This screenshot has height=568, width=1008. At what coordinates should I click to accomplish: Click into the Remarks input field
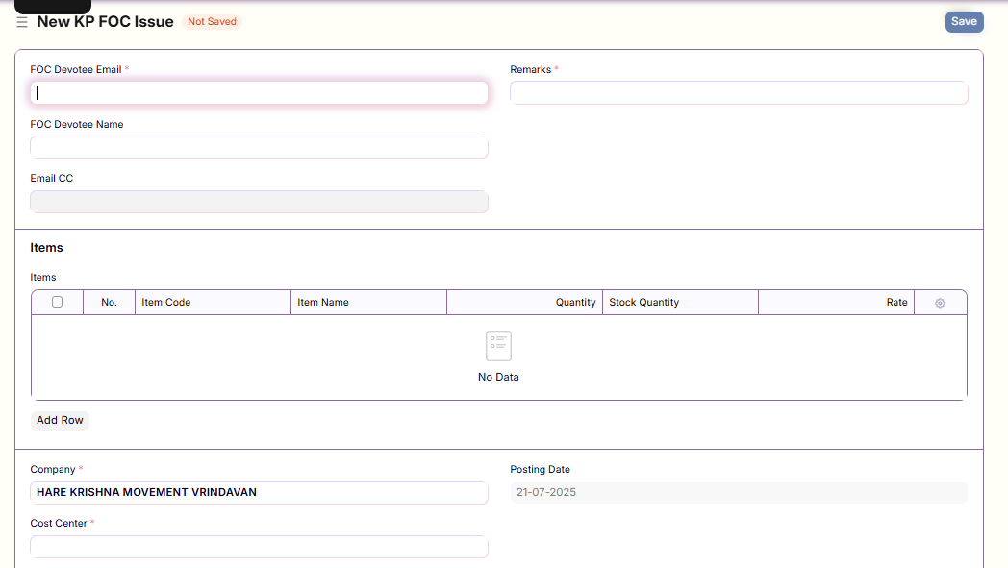(x=738, y=93)
